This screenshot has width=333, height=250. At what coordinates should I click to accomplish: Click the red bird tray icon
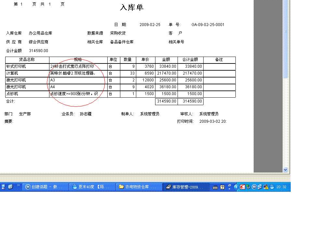pos(242,187)
